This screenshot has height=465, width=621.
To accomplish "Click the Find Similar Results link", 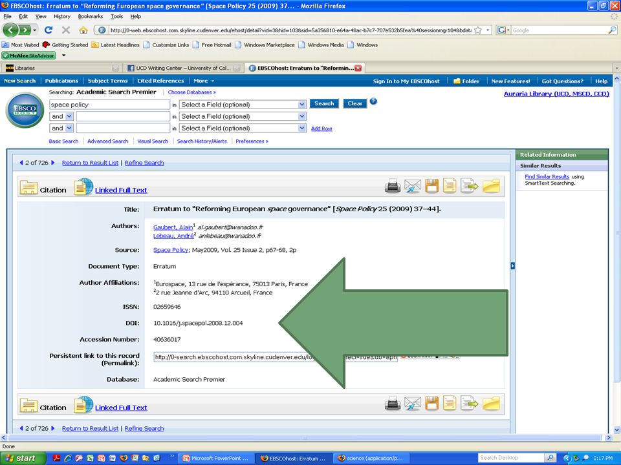I will tap(547, 177).
